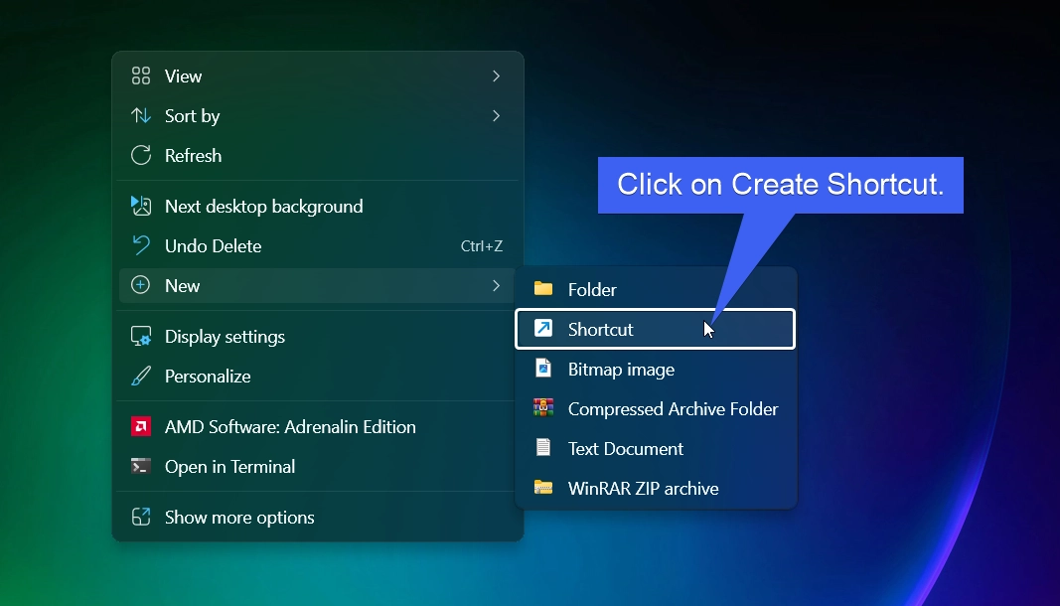Select Shortcut in the New submenu

click(x=655, y=329)
